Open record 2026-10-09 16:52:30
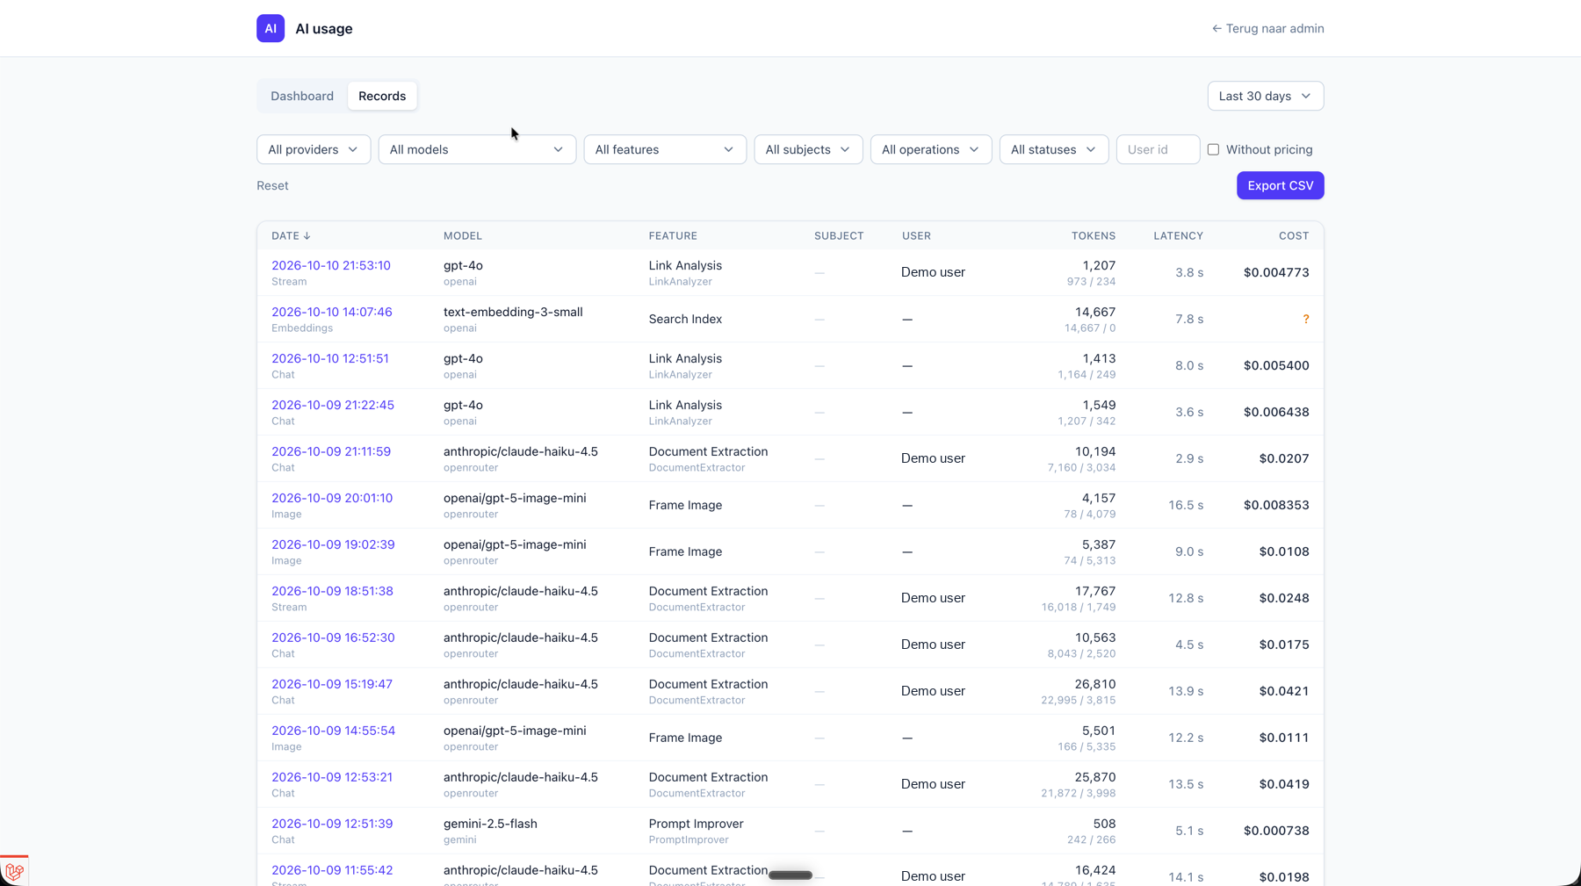The width and height of the screenshot is (1581, 886). click(333, 637)
